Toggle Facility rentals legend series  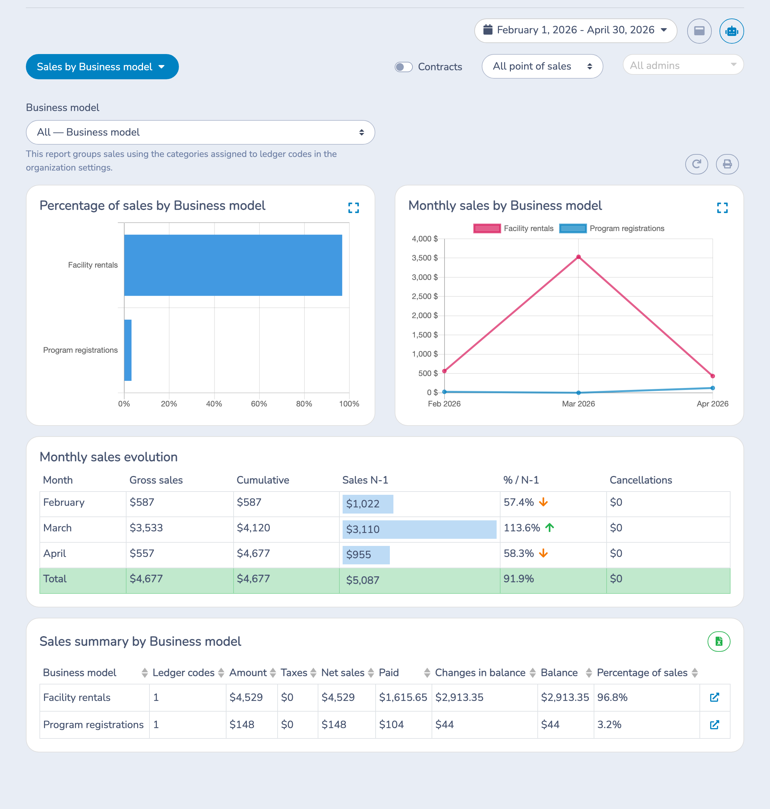(513, 228)
